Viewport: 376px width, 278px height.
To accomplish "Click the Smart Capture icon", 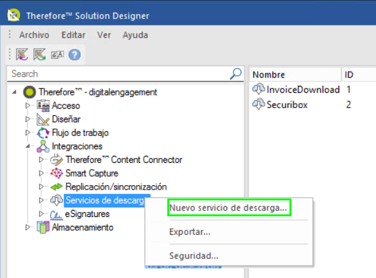I will coord(57,173).
